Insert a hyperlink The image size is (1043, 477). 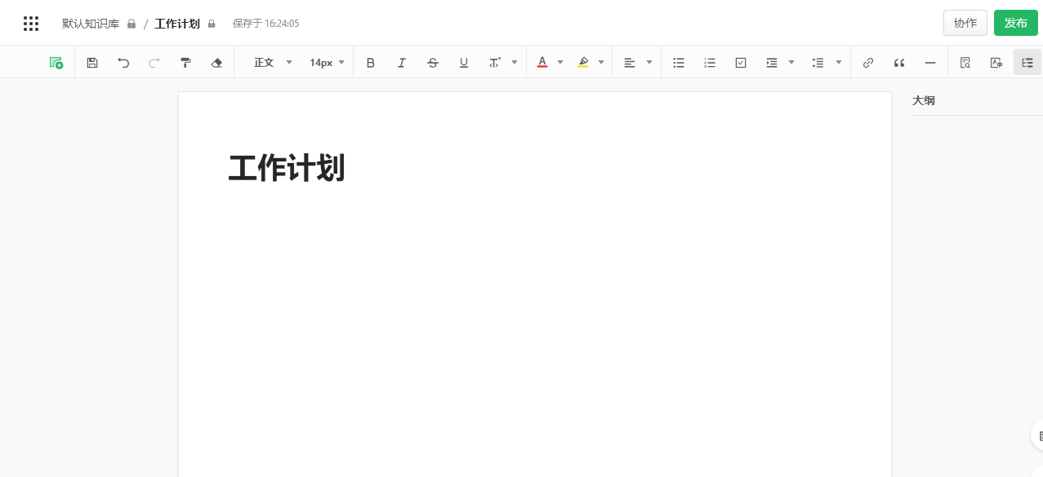pos(868,62)
